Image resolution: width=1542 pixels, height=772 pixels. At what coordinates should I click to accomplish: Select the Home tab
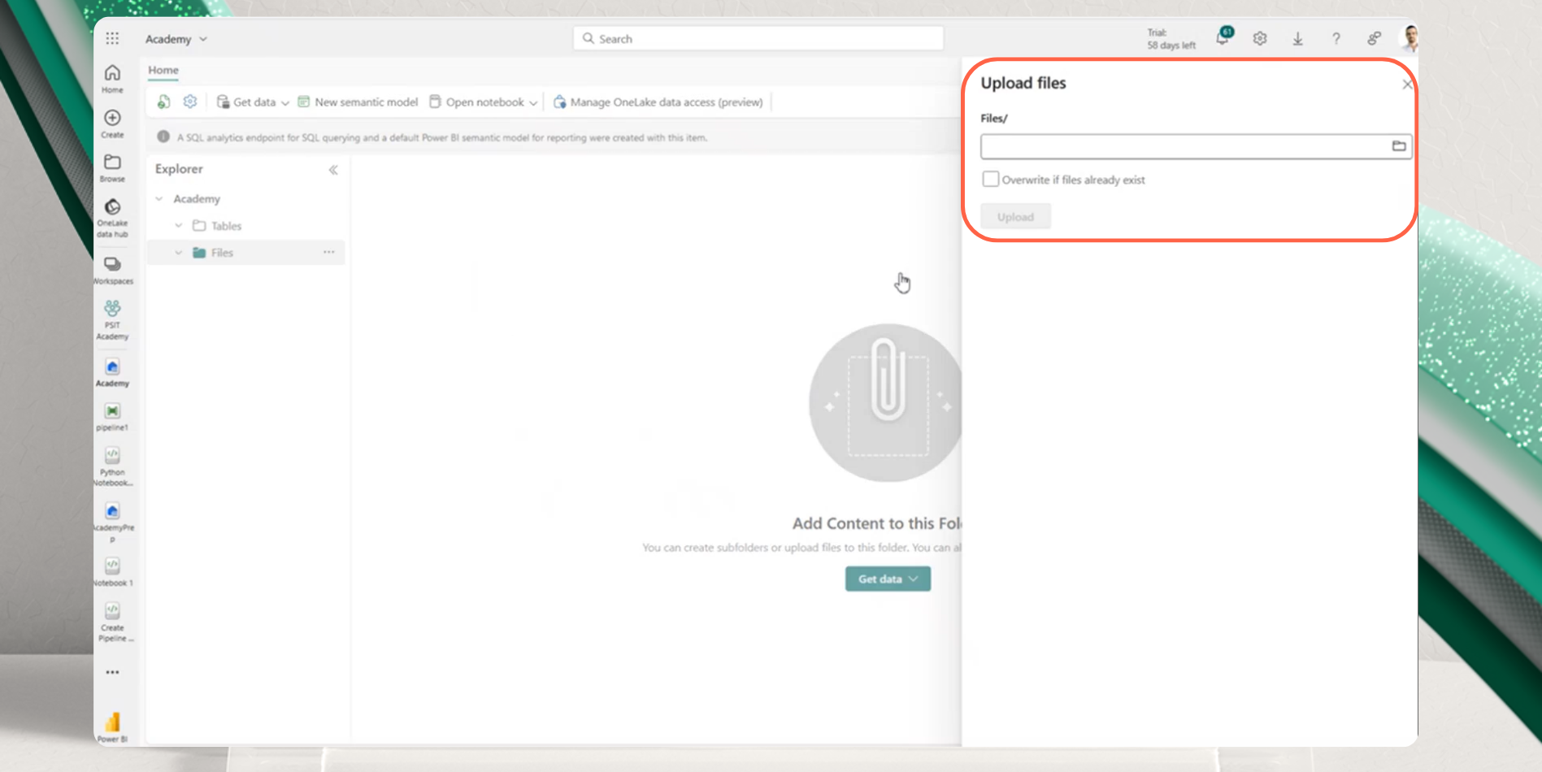163,70
